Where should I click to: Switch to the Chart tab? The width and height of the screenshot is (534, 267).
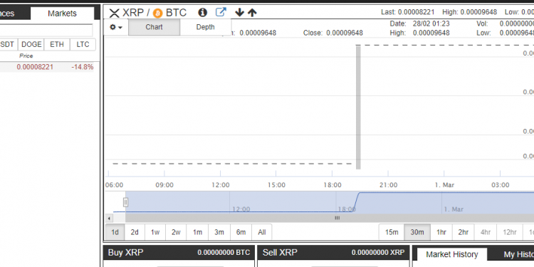click(x=154, y=27)
